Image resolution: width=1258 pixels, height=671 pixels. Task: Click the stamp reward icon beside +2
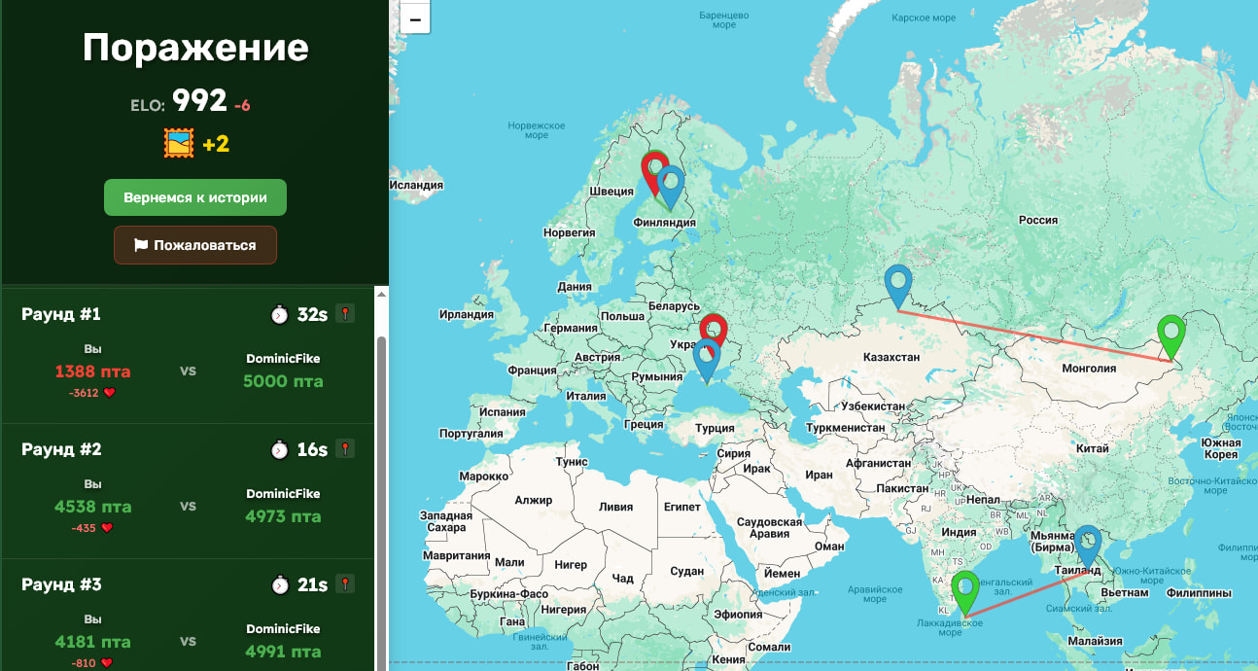[x=179, y=144]
